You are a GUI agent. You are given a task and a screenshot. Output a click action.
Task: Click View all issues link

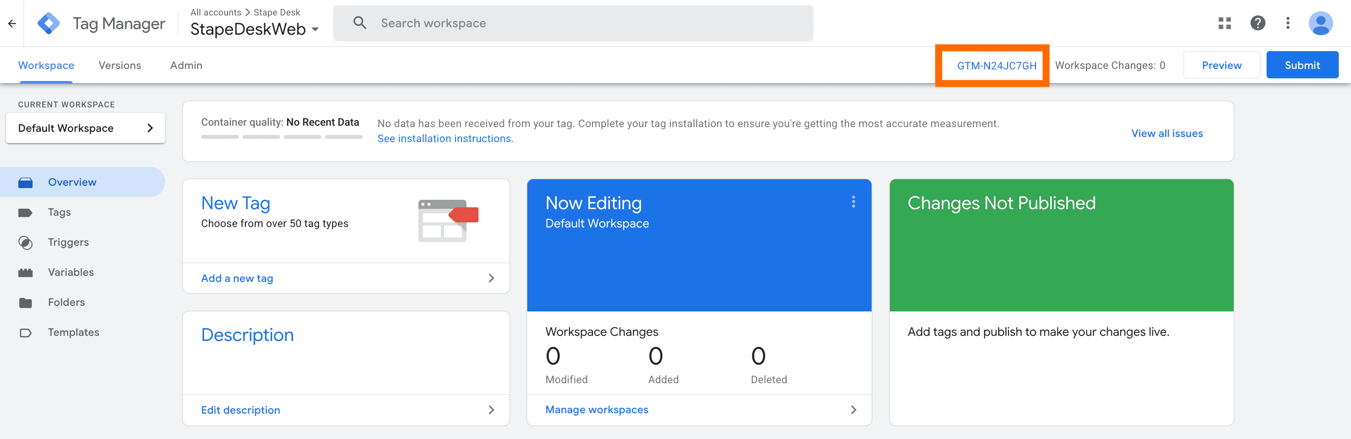coord(1167,133)
